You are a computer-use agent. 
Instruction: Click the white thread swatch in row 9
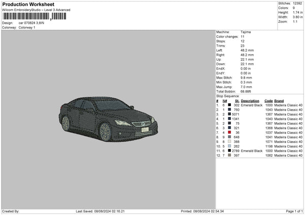point(230,141)
